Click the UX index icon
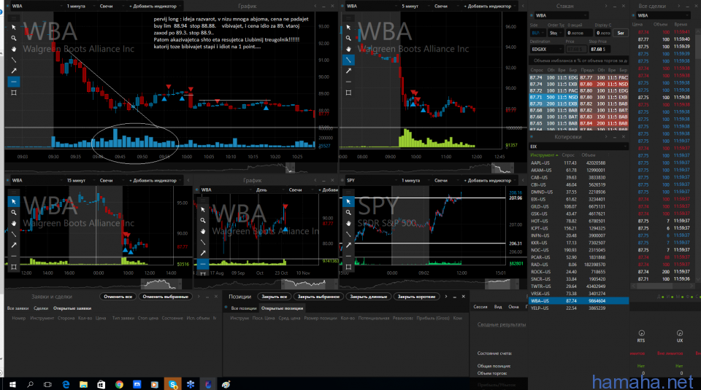This screenshot has height=390, width=701. coord(680,333)
